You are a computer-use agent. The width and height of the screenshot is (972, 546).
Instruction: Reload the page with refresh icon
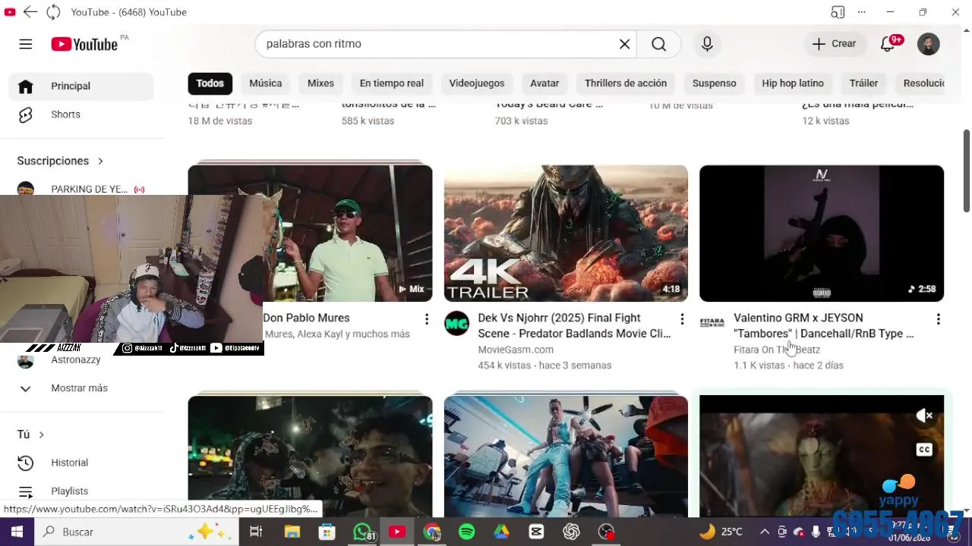click(x=53, y=12)
